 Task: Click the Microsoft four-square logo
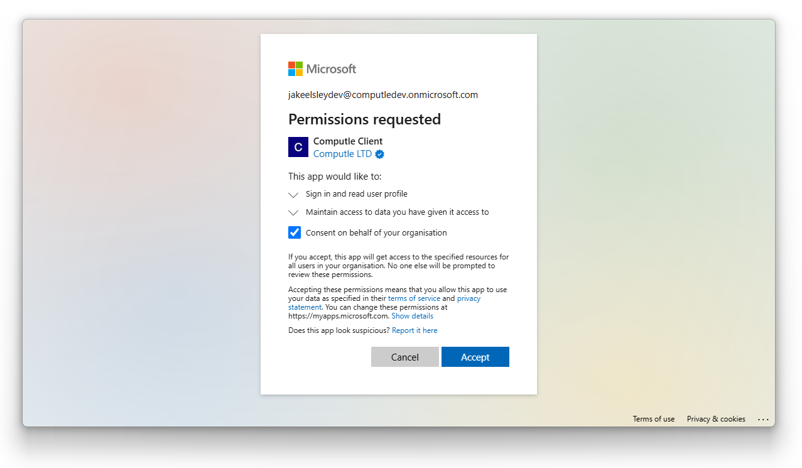point(295,68)
